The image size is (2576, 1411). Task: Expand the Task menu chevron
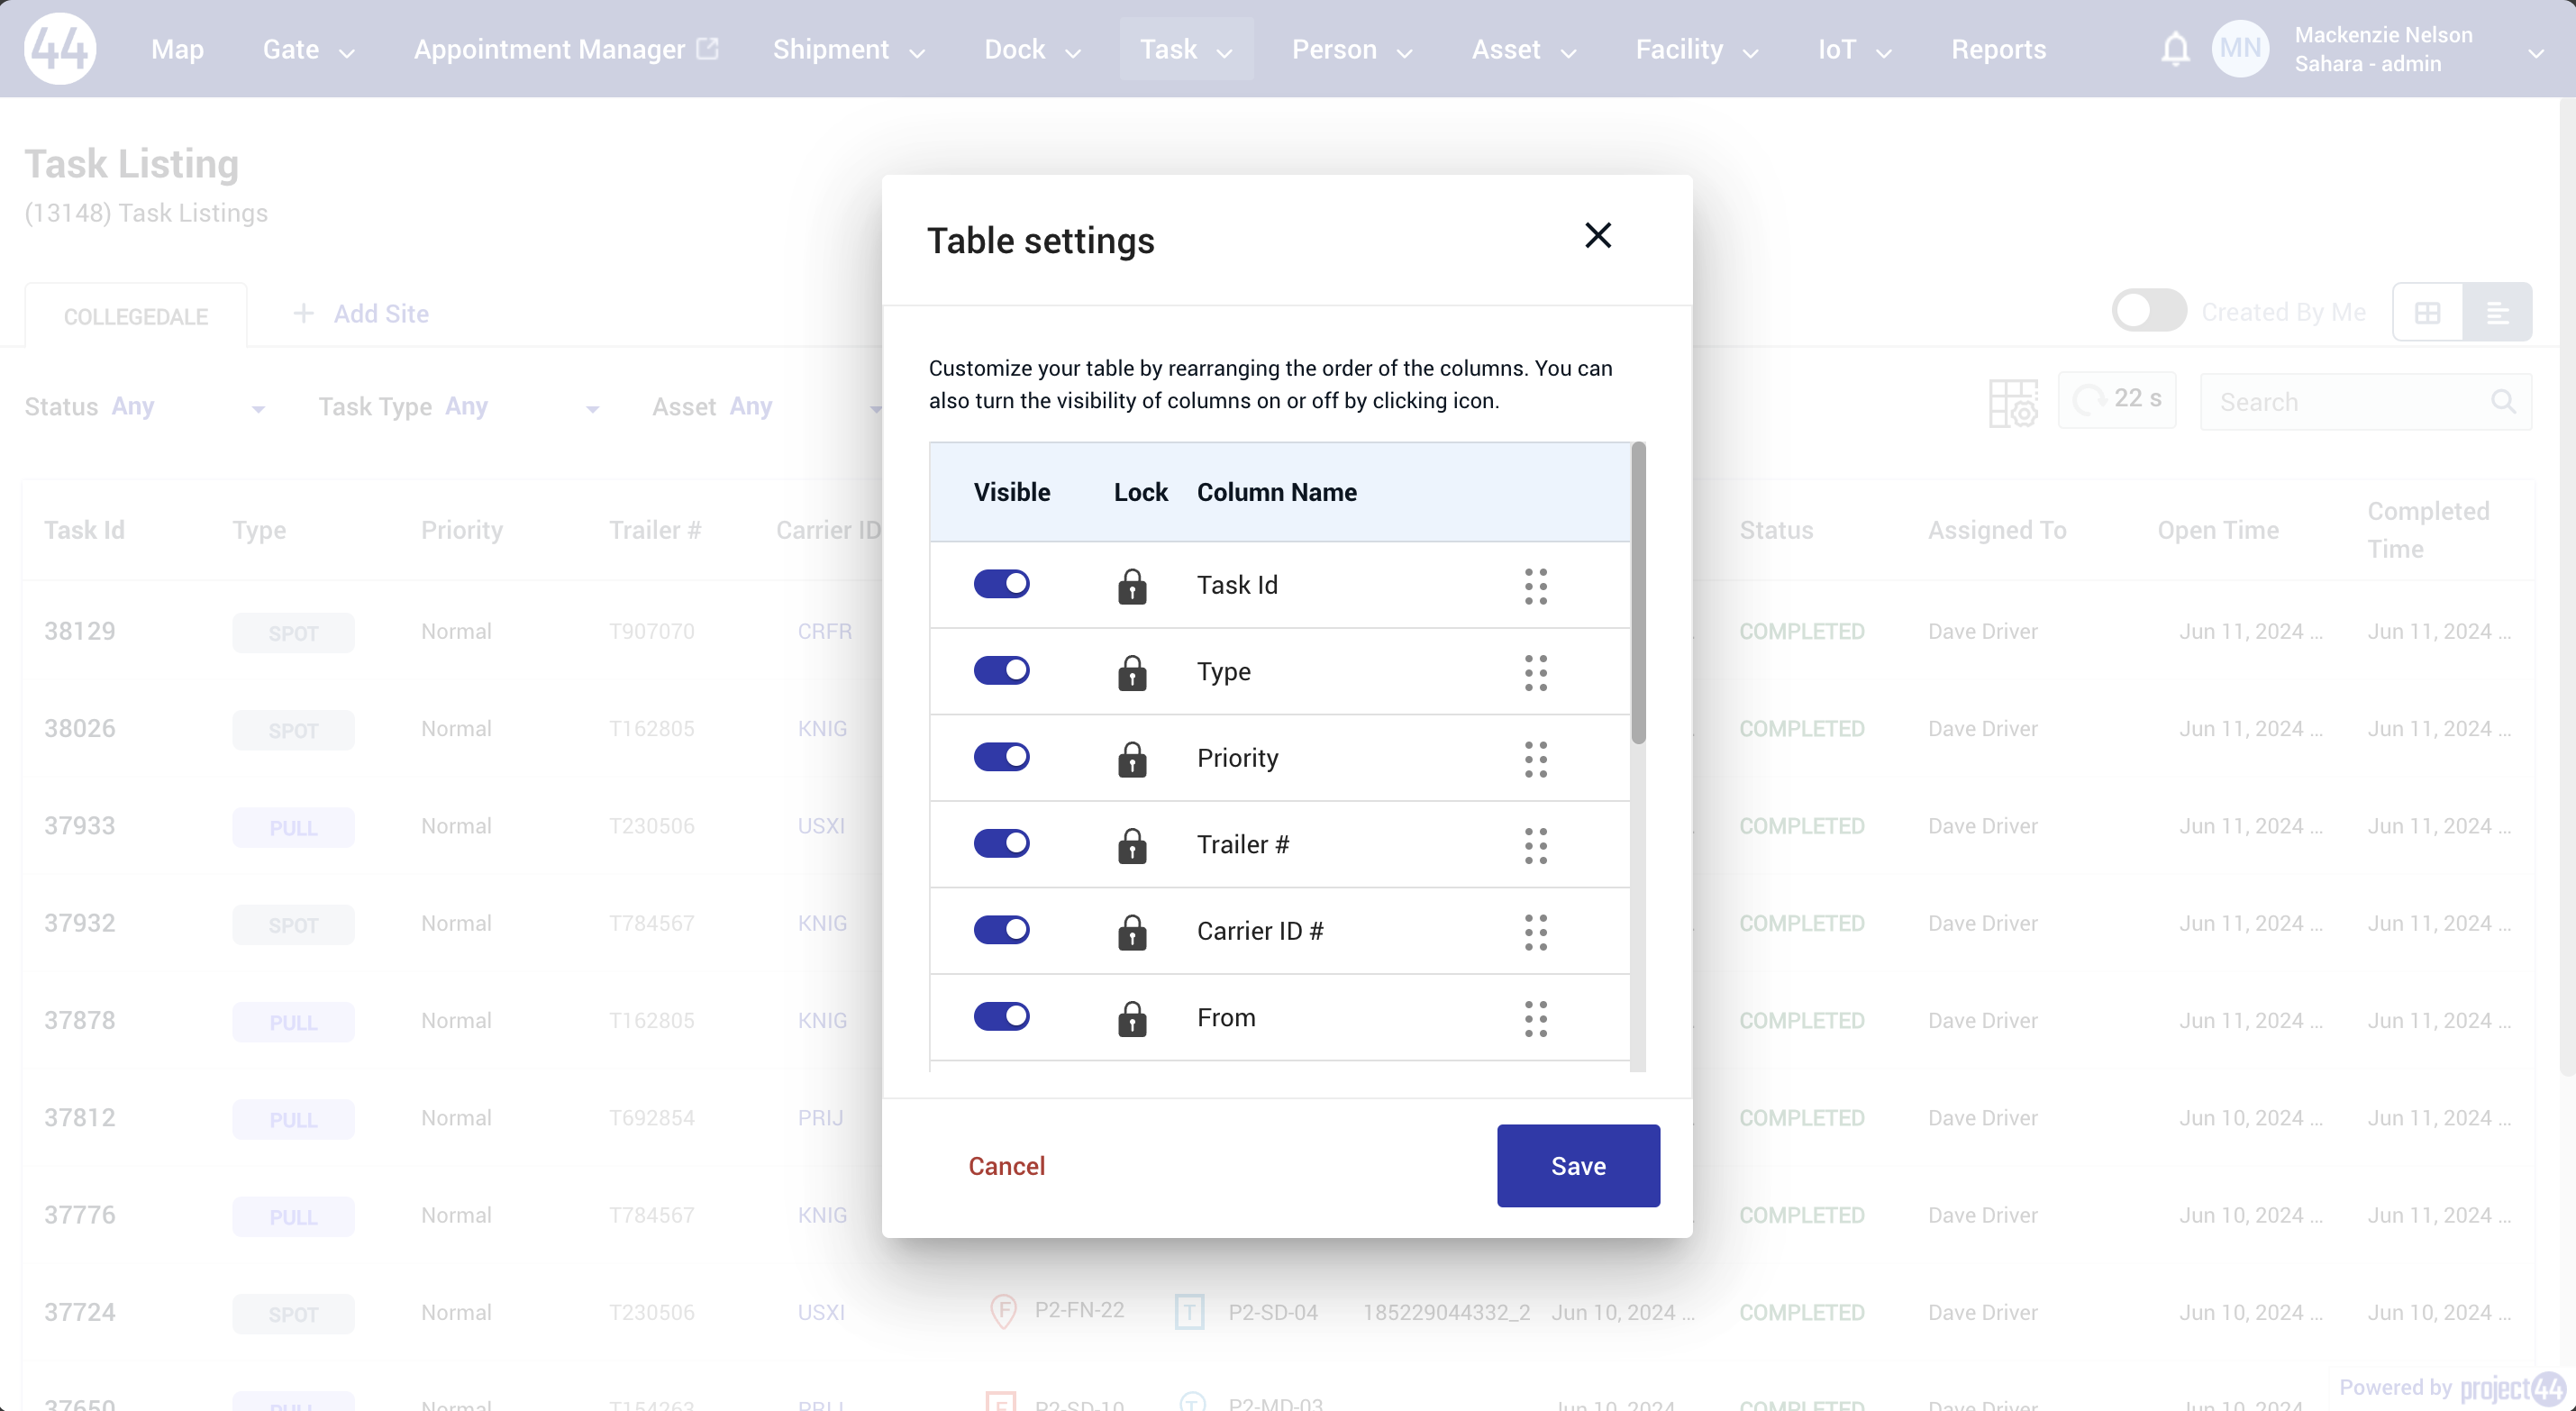[1225, 54]
